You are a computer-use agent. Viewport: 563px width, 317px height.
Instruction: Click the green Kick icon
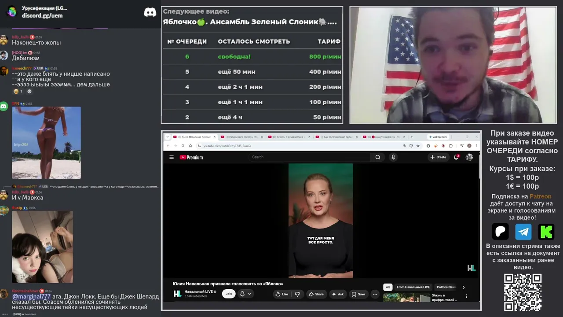pos(546,232)
